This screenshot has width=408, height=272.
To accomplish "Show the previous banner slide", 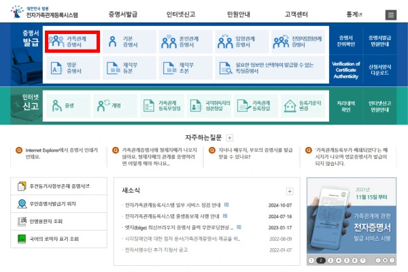I will [x=378, y=260].
